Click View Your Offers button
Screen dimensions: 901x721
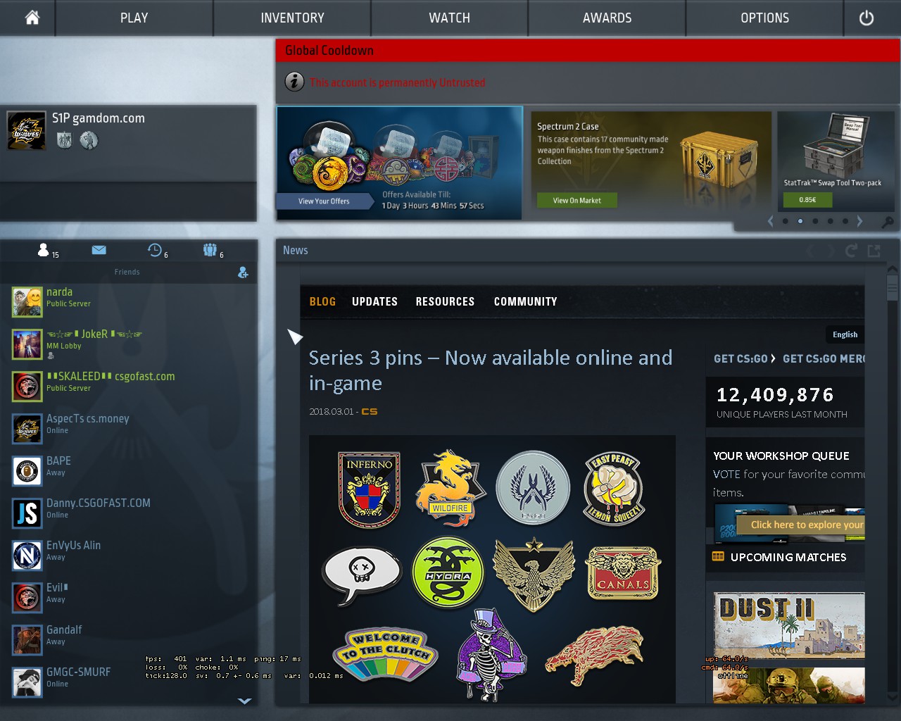(324, 201)
